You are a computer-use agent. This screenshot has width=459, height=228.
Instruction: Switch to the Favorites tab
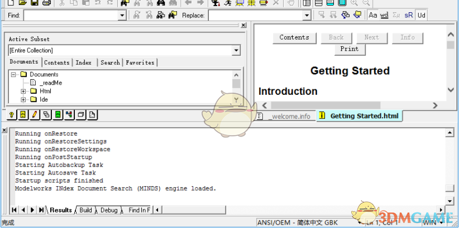[x=140, y=62]
